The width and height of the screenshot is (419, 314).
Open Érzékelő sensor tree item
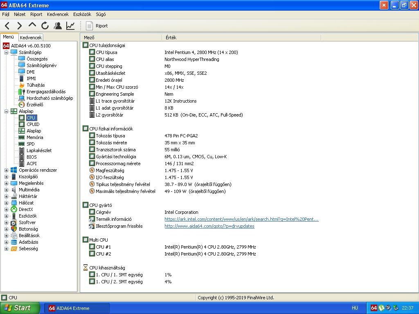click(35, 105)
